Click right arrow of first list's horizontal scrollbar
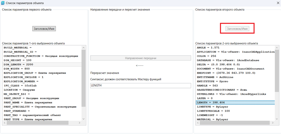281x134 pixels. [80, 123]
